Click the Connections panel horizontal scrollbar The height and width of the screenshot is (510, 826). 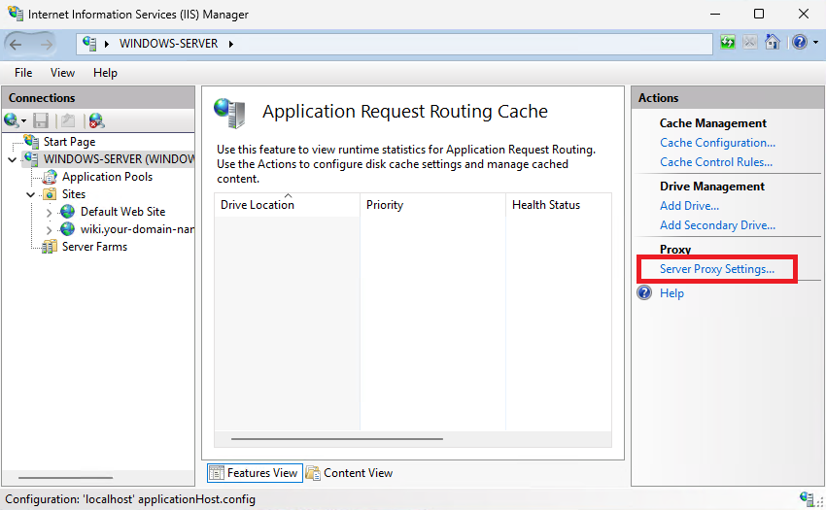[66, 478]
